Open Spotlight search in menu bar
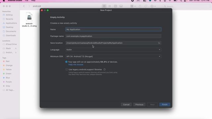This screenshot has height=119, width=212. pyautogui.click(x=181, y=1)
